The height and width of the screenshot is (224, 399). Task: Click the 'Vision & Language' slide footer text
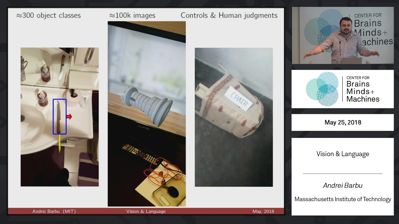[x=146, y=211]
